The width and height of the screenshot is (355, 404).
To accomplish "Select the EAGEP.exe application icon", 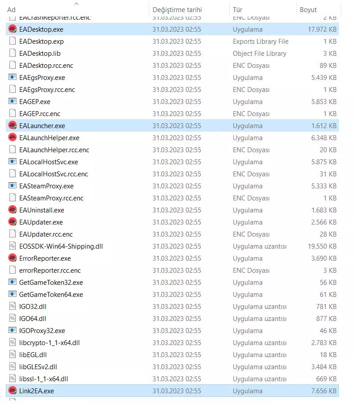I will tap(12, 101).
